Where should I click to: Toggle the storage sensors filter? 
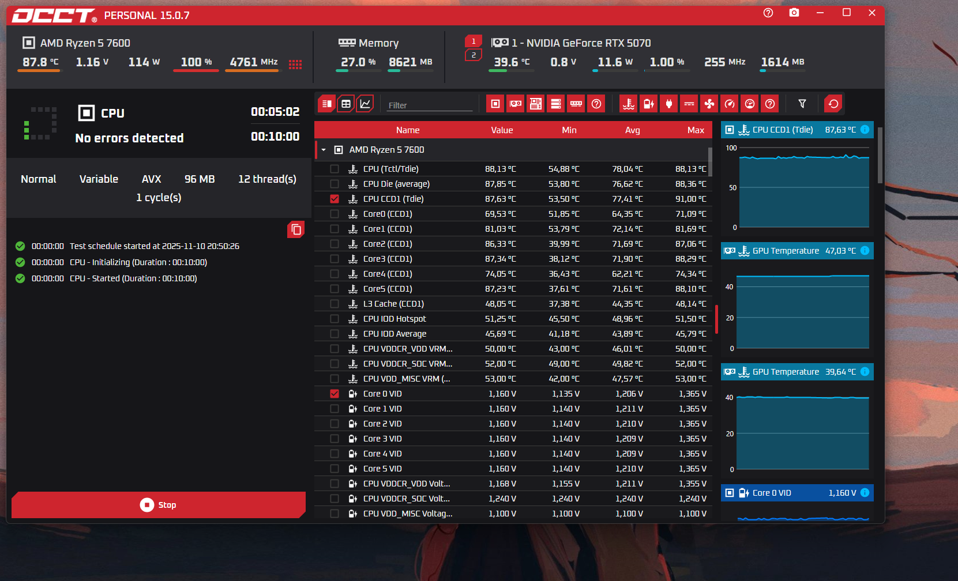(x=556, y=104)
